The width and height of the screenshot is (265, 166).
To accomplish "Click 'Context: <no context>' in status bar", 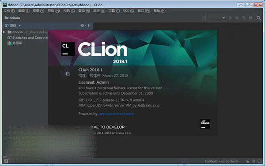I will (x=222, y=161).
